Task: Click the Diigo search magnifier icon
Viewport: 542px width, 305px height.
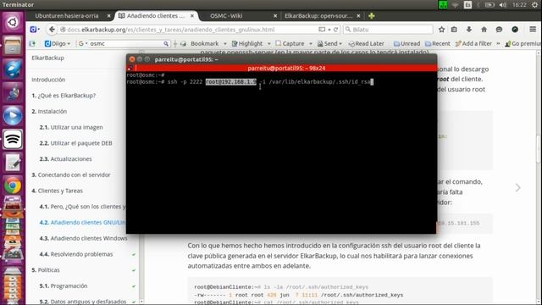Action: (166, 43)
